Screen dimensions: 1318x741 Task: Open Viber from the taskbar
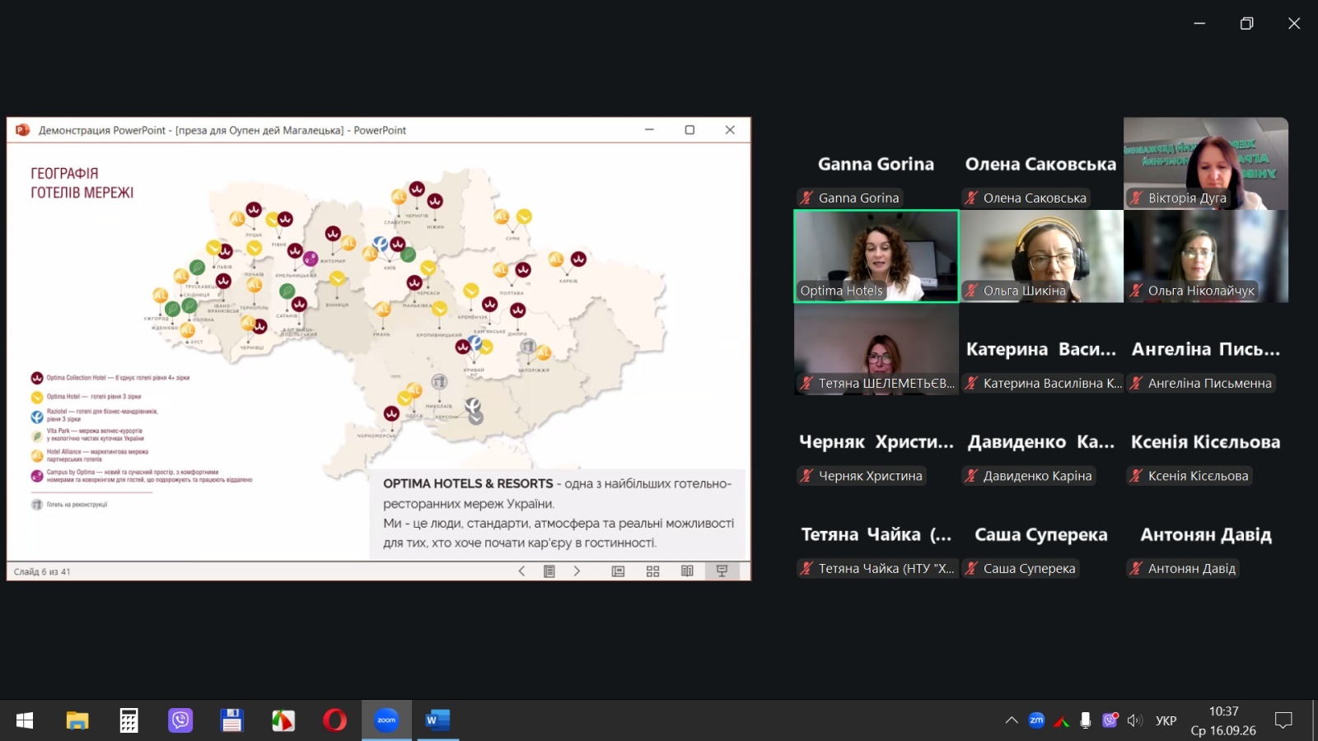tap(180, 720)
